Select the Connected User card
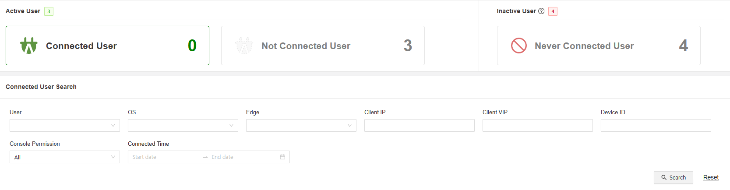Image resolution: width=730 pixels, height=190 pixels. (x=107, y=46)
